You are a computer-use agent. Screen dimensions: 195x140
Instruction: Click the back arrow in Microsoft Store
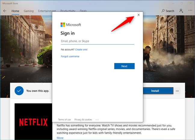point(5,11)
